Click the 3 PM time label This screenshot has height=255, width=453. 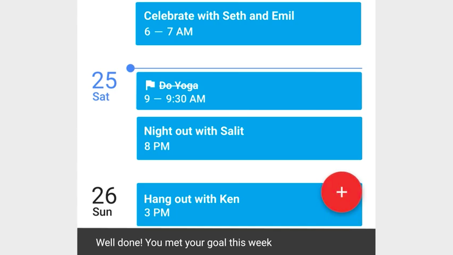157,212
